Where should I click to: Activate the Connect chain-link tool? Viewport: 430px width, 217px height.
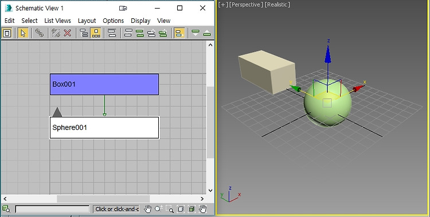tap(40, 33)
